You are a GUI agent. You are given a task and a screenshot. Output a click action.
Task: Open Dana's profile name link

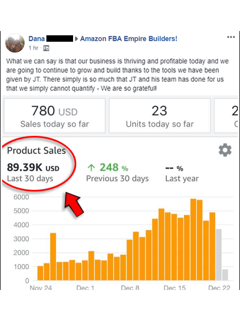36,39
